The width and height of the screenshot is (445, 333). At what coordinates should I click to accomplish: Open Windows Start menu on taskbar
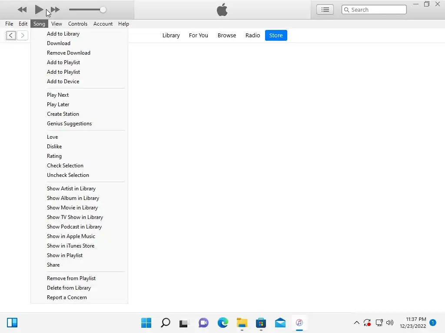[x=146, y=323]
